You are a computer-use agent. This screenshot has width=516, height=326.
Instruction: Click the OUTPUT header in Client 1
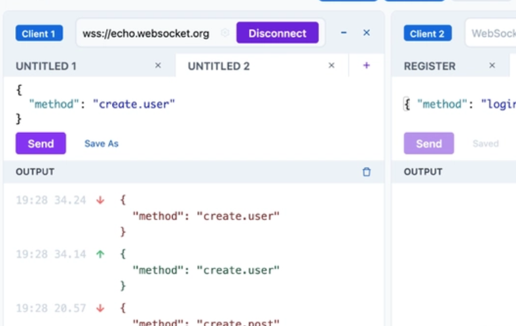point(35,172)
